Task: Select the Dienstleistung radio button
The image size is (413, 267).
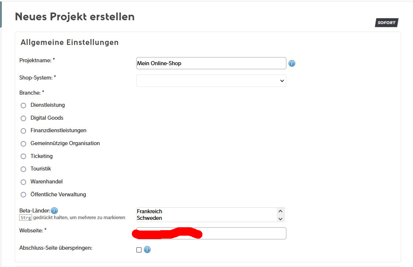Action: [24, 105]
